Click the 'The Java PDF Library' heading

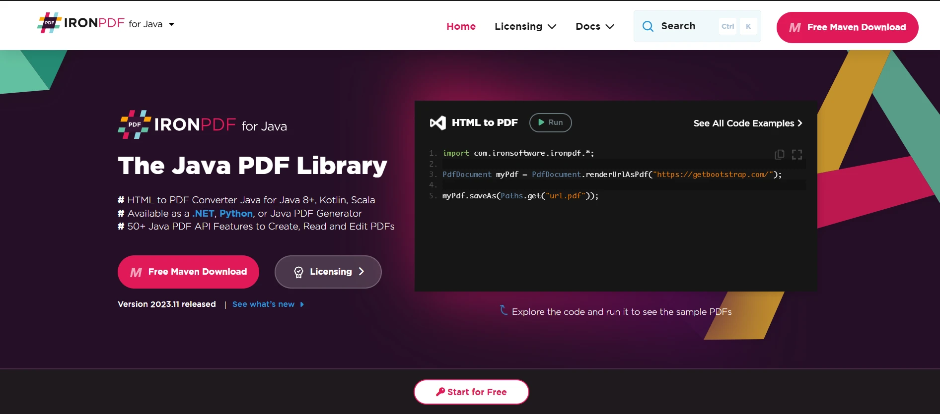tap(252, 166)
